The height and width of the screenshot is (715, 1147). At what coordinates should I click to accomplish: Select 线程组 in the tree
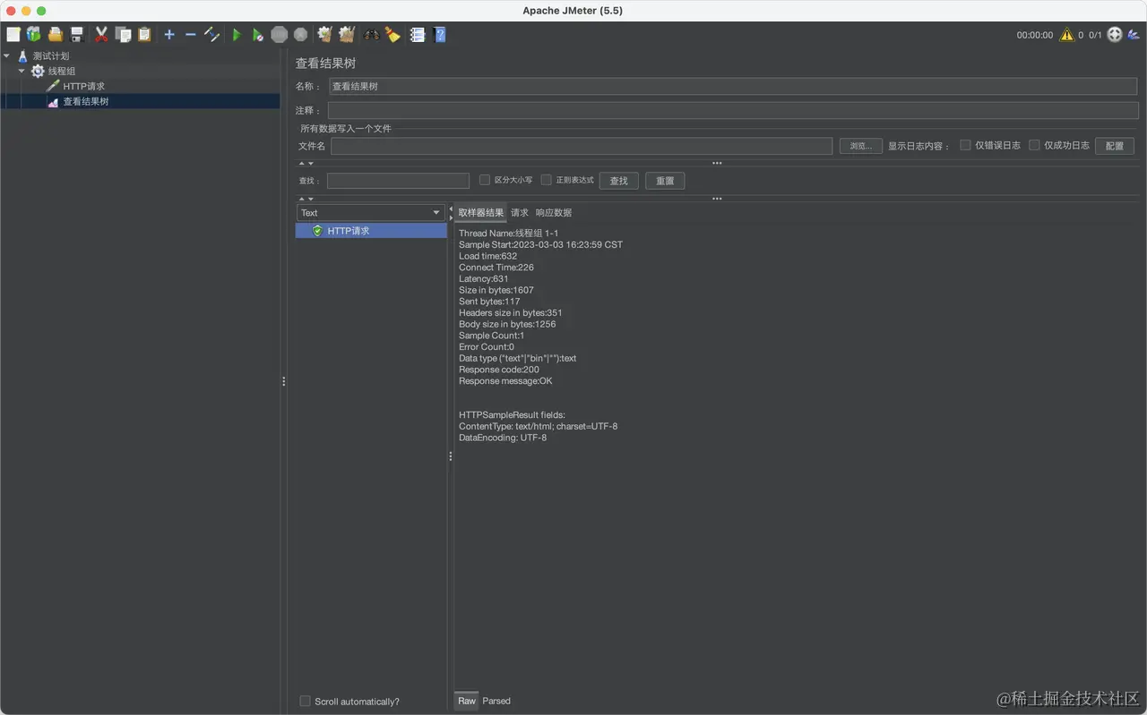62,71
